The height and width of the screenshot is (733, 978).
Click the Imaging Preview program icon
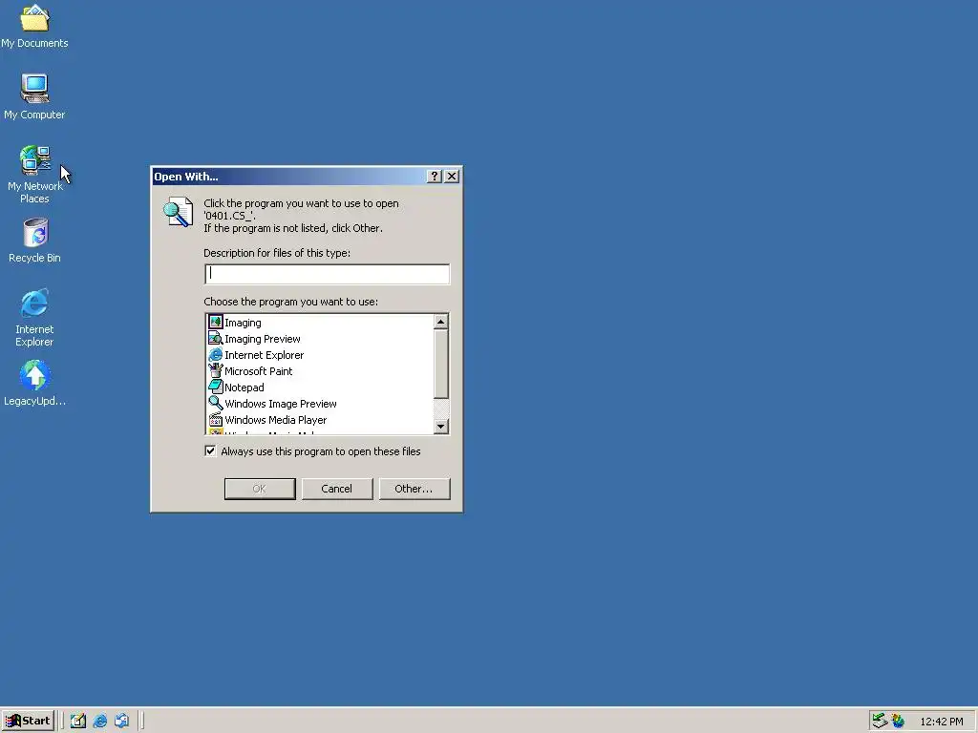pyautogui.click(x=215, y=339)
